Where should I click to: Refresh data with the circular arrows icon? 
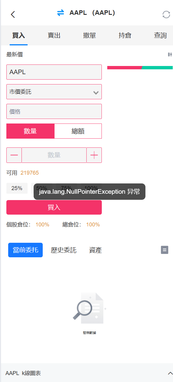pos(166,15)
